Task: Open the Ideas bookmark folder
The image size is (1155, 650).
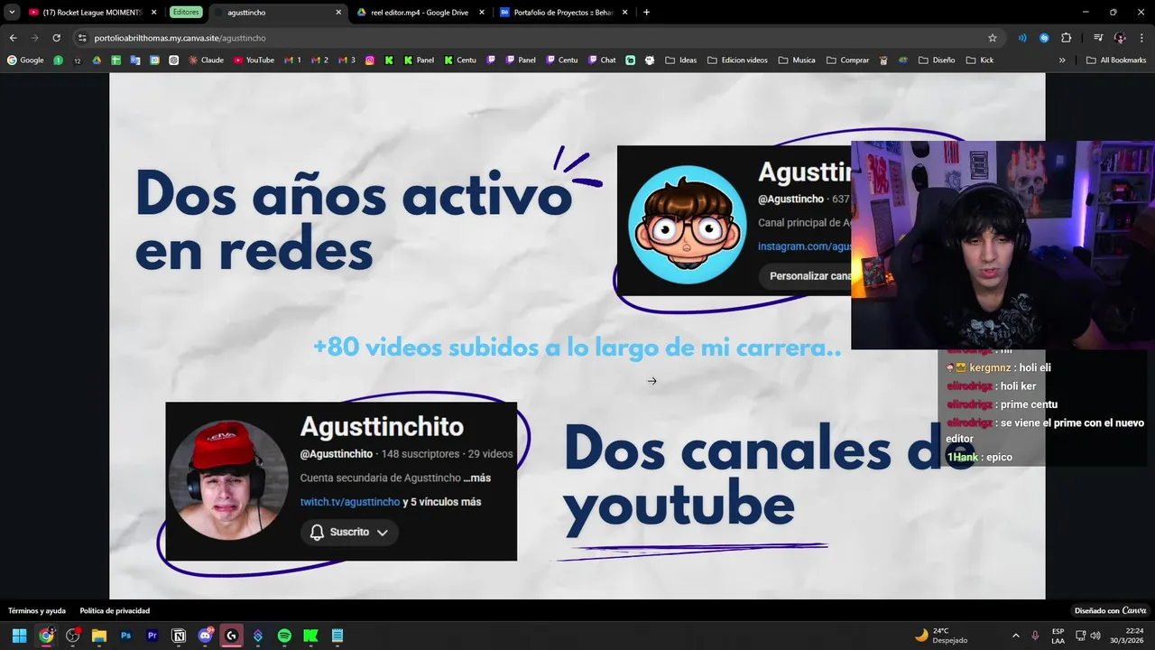Action: tap(681, 60)
